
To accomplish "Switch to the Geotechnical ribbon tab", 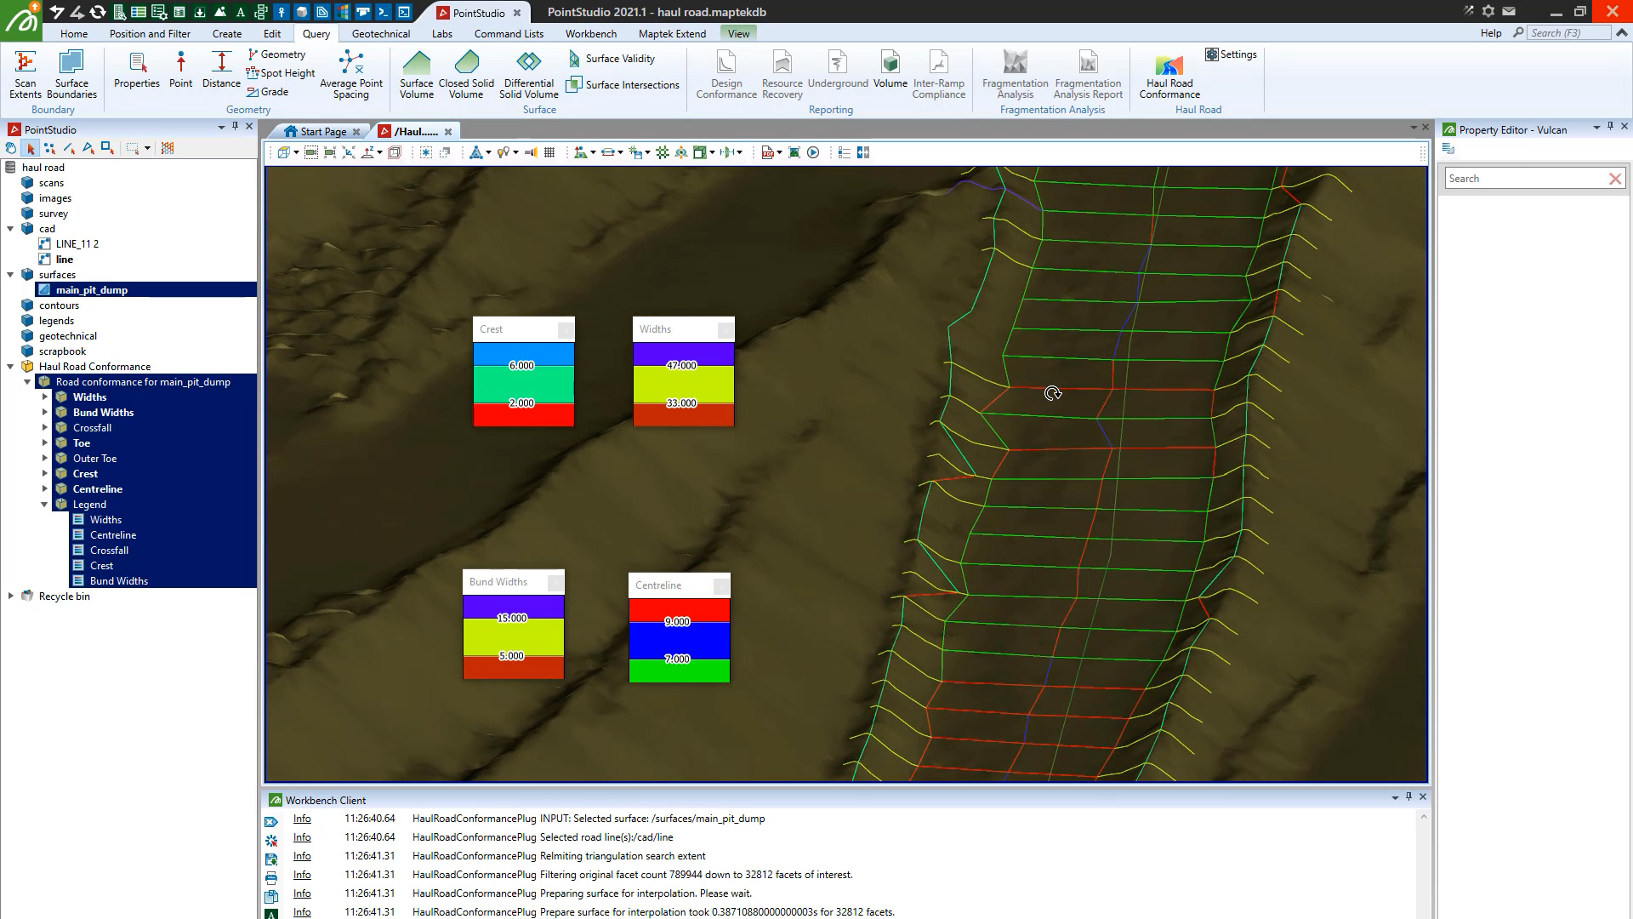I will [x=380, y=34].
